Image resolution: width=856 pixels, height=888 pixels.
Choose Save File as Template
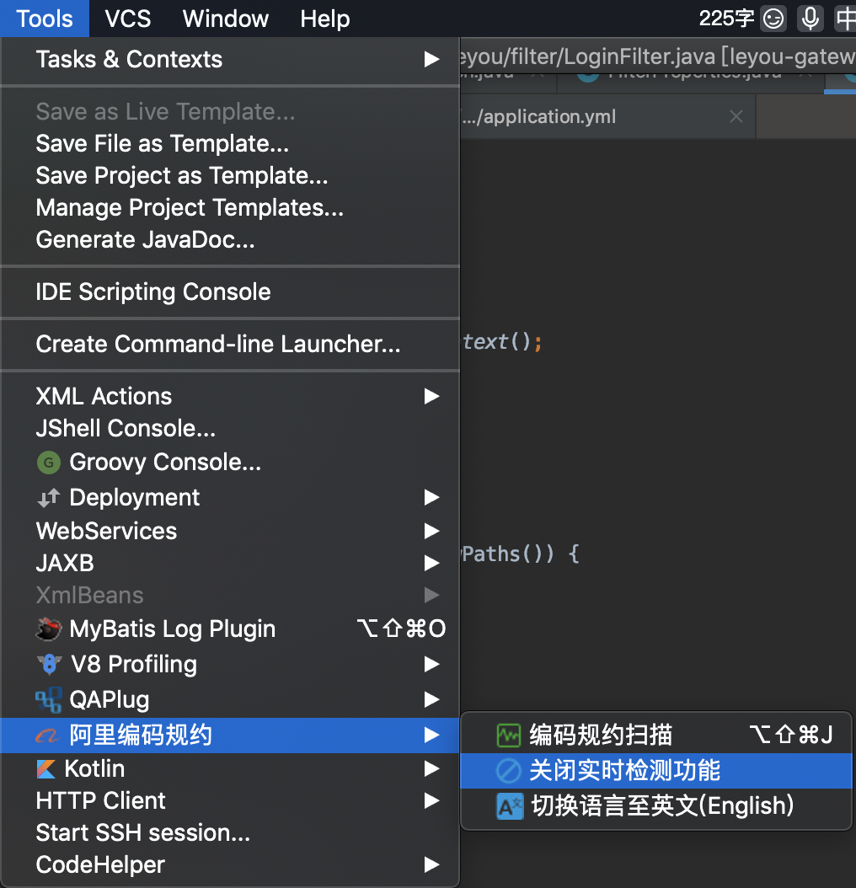[229, 144]
